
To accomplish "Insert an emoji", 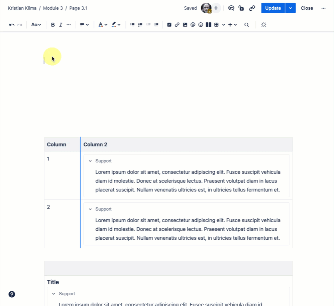I will tap(201, 25).
